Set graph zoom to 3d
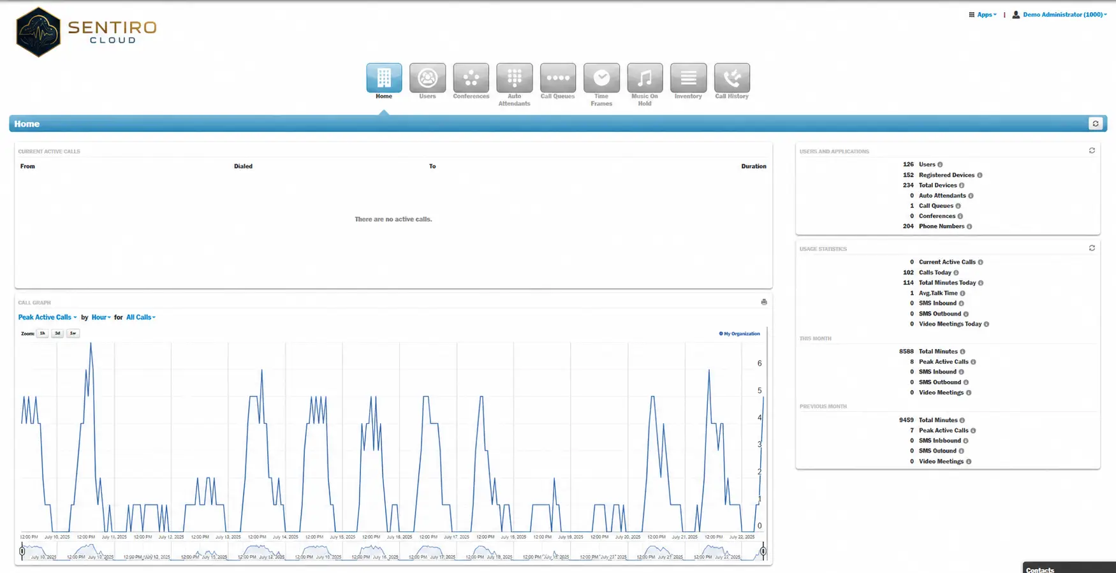 tap(57, 333)
